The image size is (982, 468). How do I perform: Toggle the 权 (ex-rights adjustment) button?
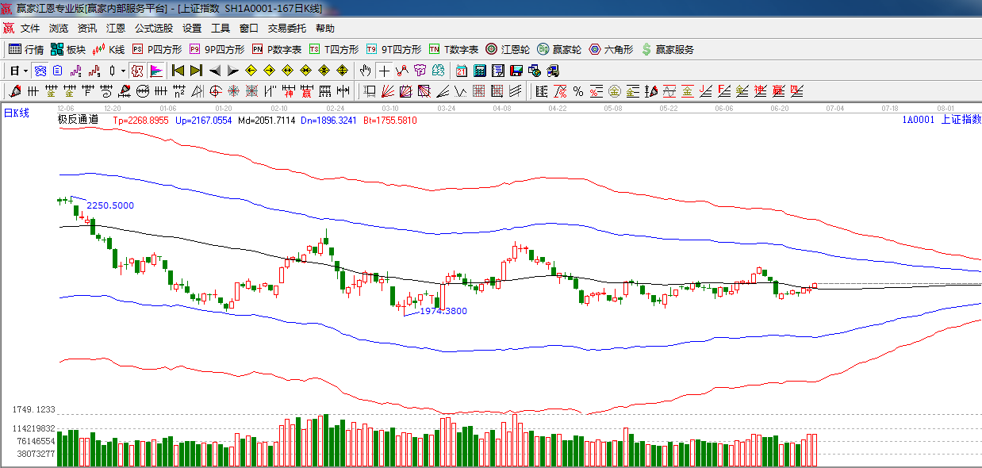pyautogui.click(x=137, y=71)
